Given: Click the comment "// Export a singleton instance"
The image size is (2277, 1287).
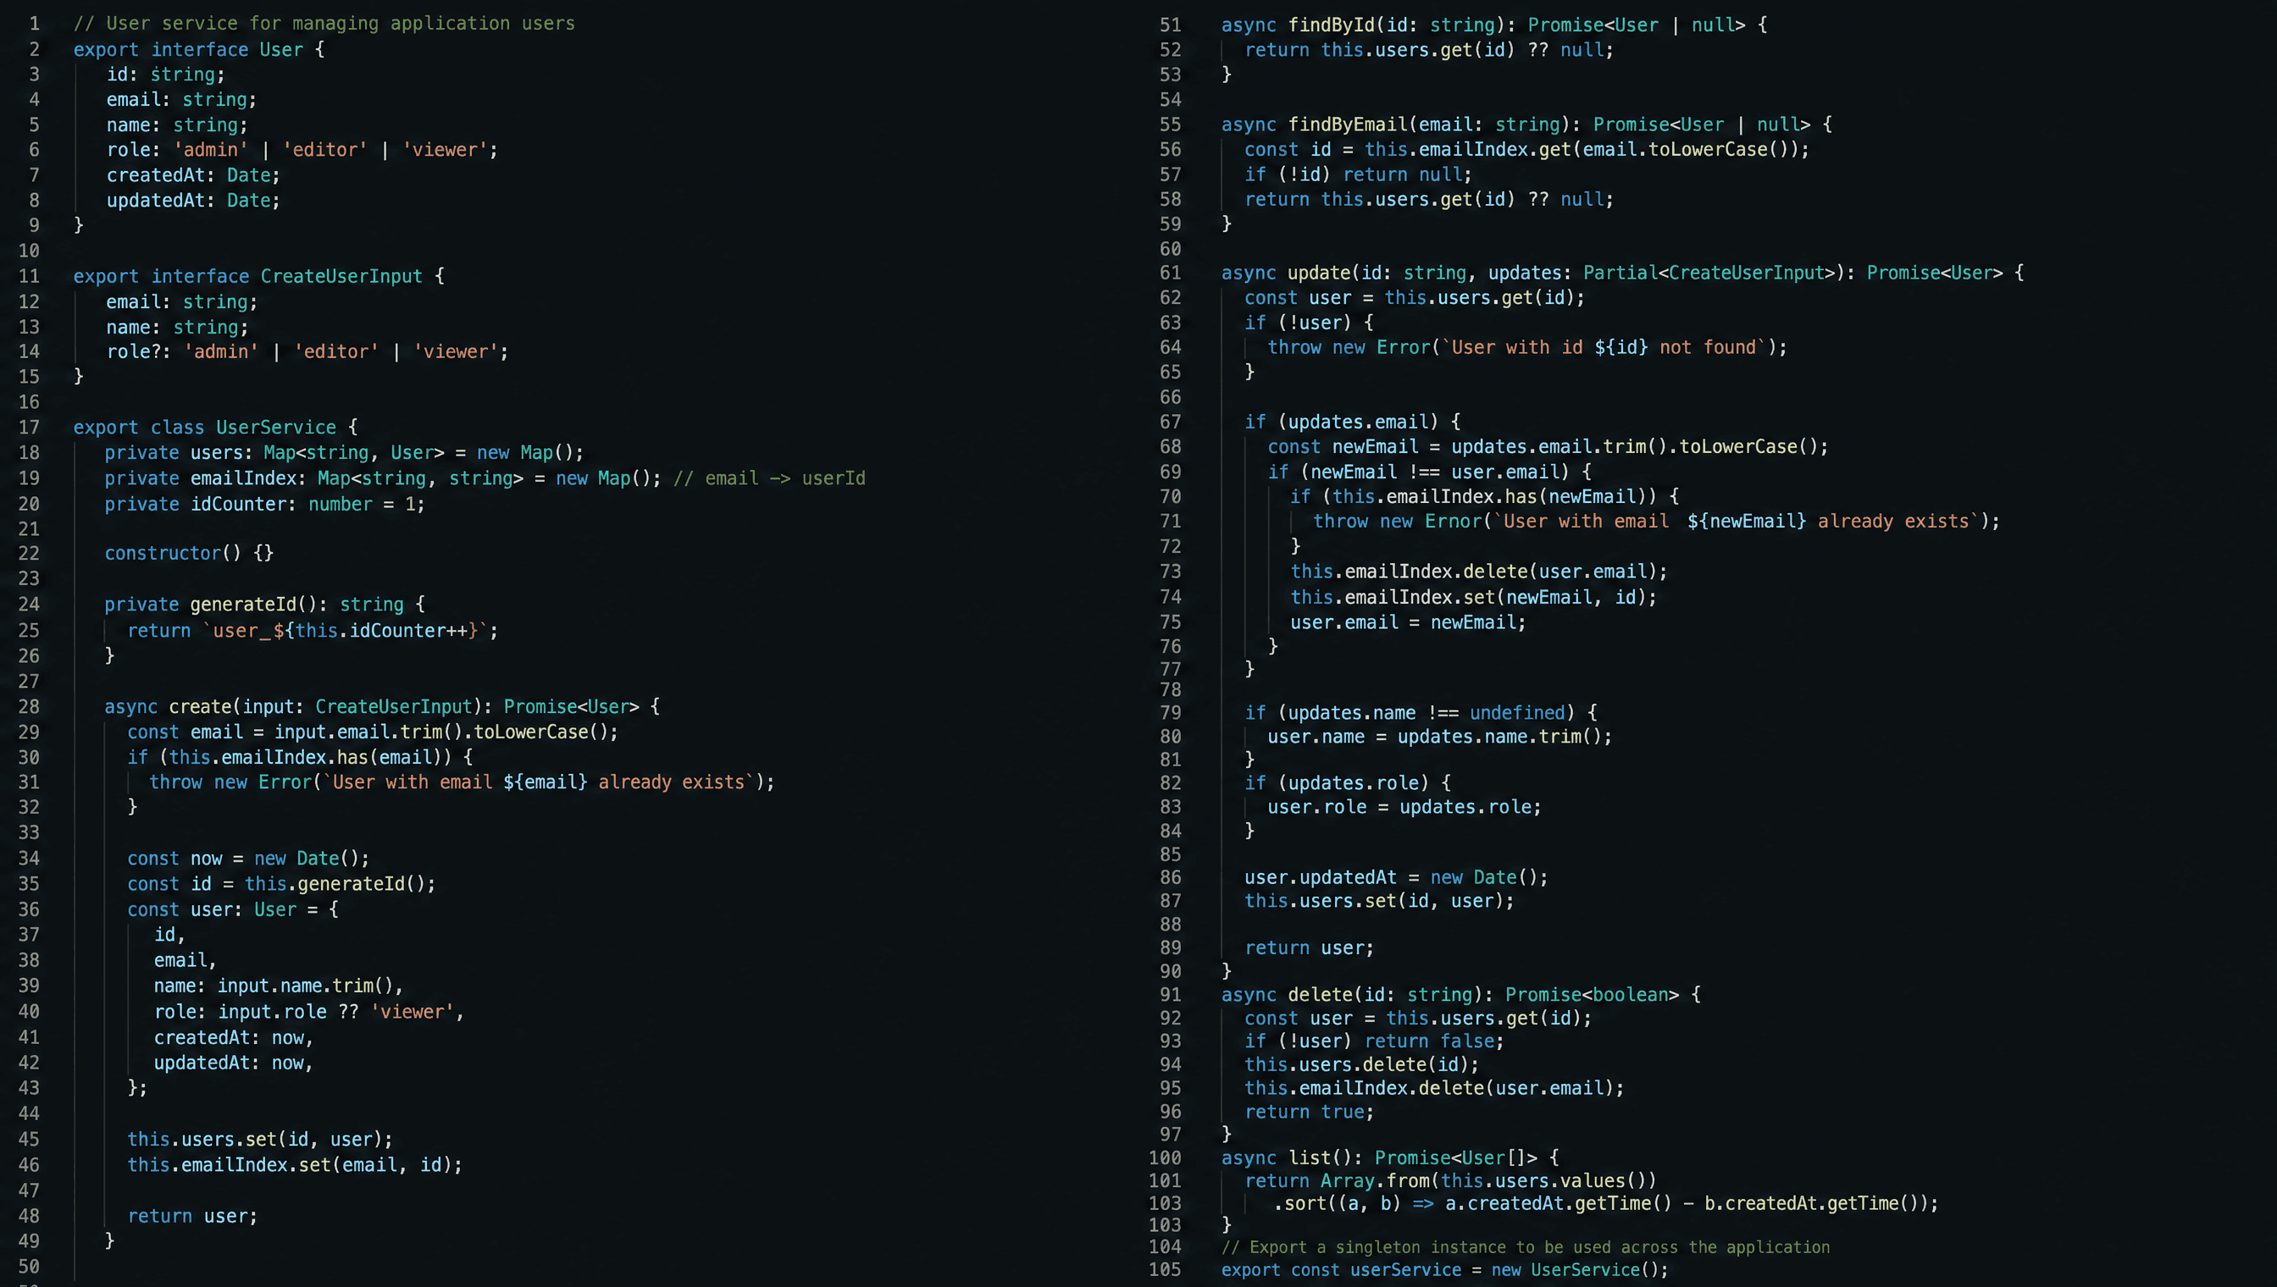Looking at the screenshot, I should click(1526, 1247).
